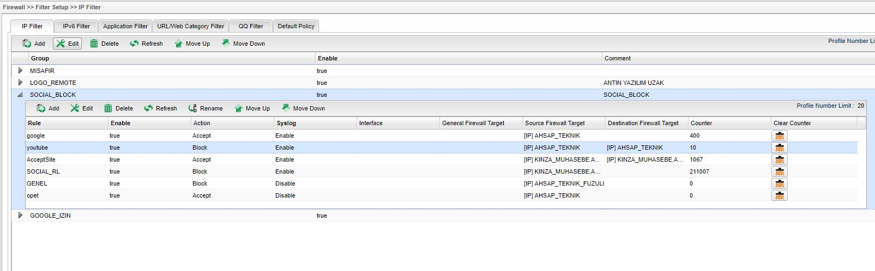The height and width of the screenshot is (271, 875).
Task: Reset the counter of the opet rule
Action: click(780, 195)
